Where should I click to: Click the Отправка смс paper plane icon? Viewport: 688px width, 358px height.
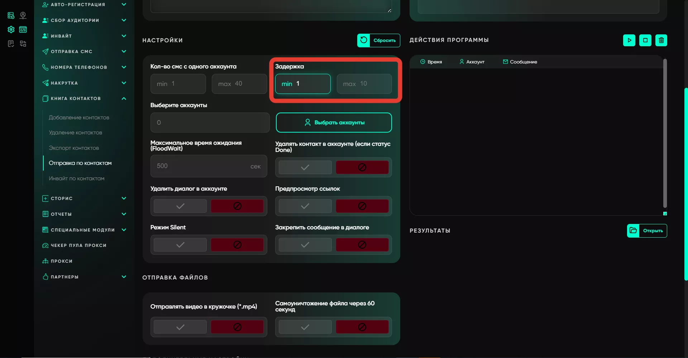tap(45, 52)
